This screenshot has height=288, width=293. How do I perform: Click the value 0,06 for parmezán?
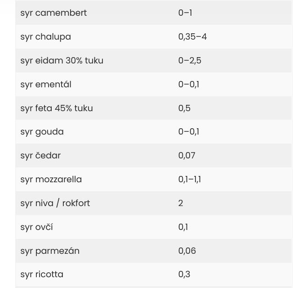pyautogui.click(x=187, y=251)
